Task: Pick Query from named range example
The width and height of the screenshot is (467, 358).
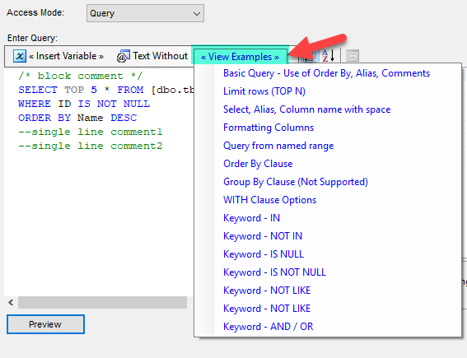Action: 278,146
